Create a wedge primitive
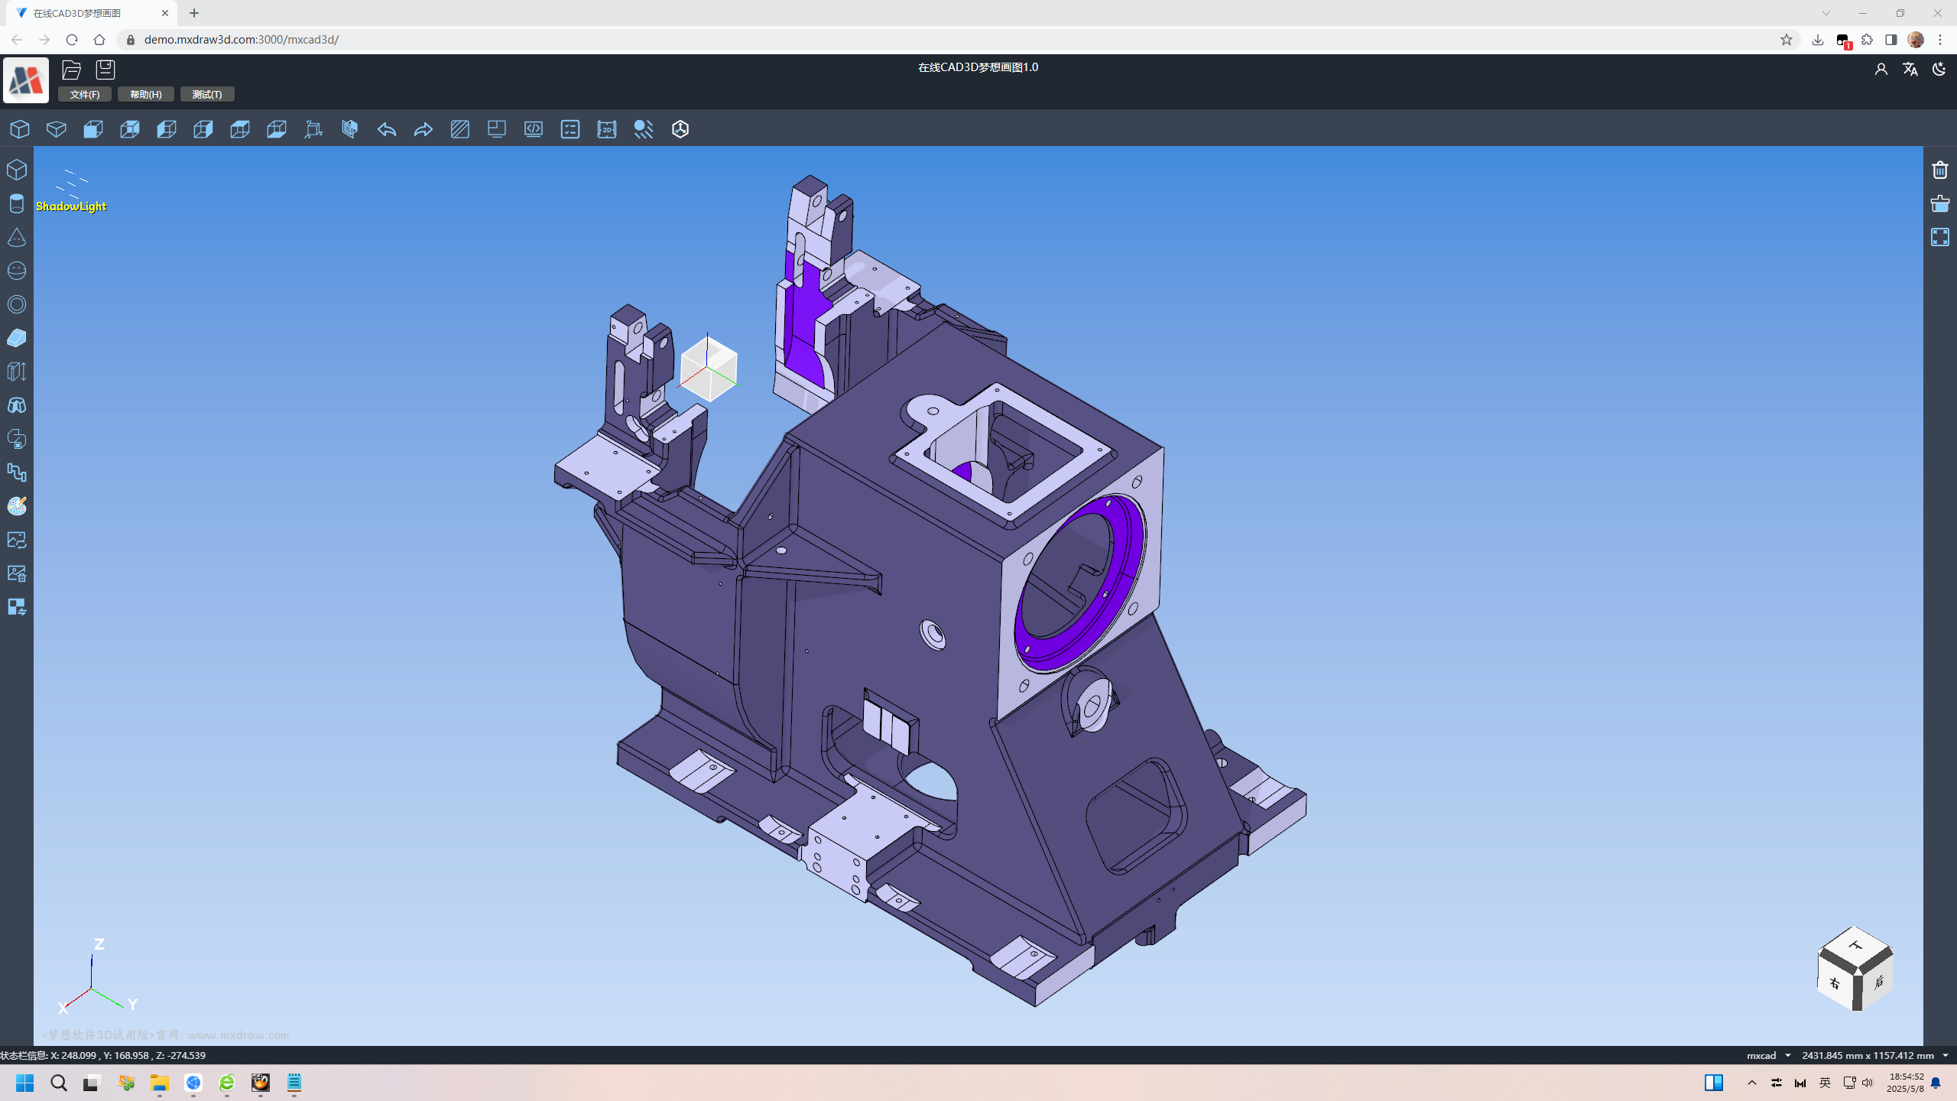 click(17, 338)
